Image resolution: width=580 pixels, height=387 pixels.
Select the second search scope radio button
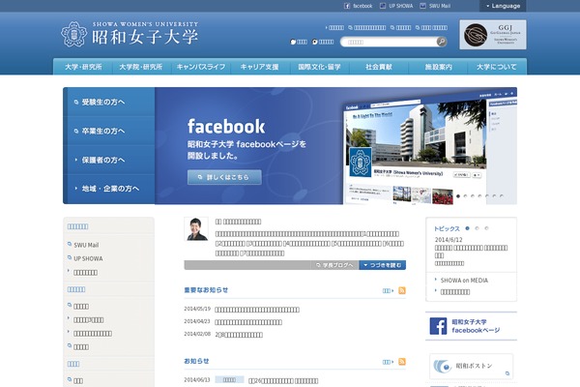pos(315,42)
